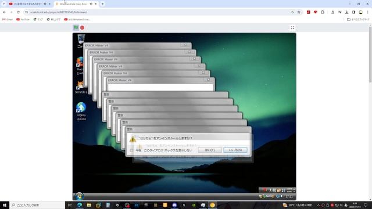Bookmark this page with the star icon

coord(299,12)
